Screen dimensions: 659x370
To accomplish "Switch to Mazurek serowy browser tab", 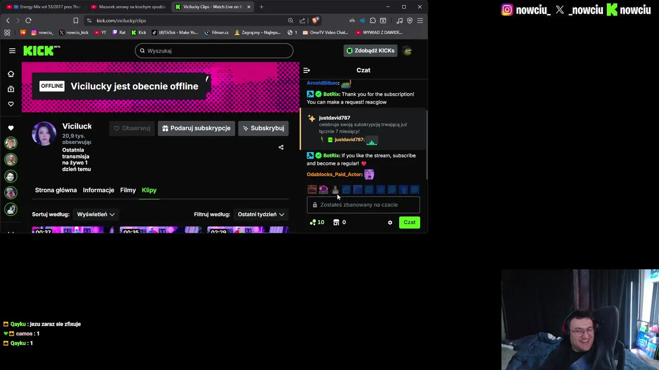I will 128,7.
